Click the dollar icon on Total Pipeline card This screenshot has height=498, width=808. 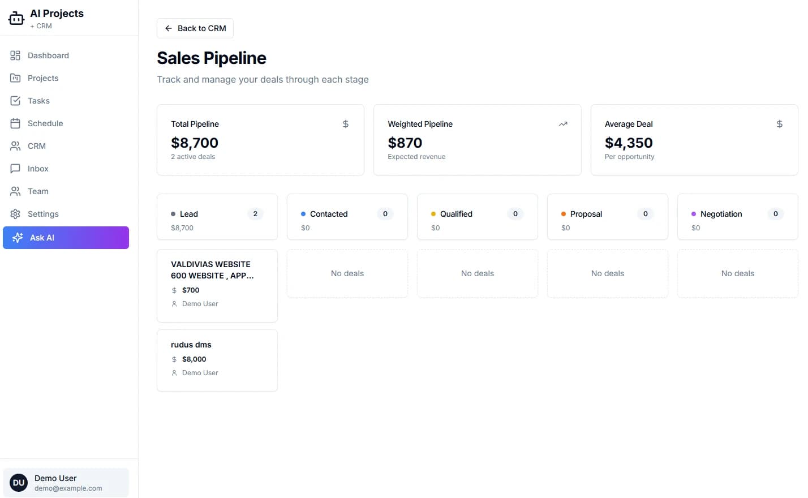pos(345,123)
